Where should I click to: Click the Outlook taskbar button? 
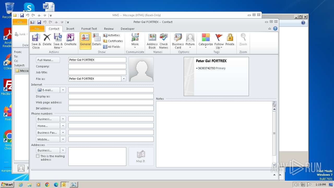tap(64, 185)
